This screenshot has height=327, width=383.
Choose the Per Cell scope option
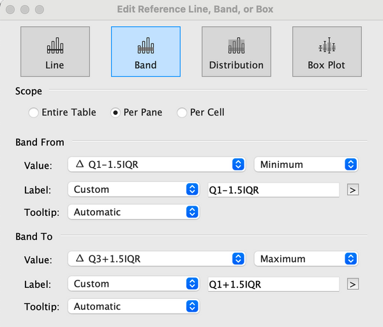click(x=182, y=113)
